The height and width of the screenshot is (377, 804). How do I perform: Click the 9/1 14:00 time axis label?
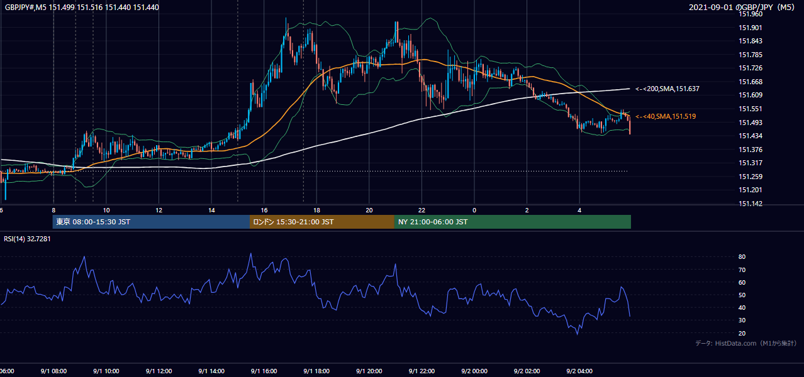click(x=211, y=371)
